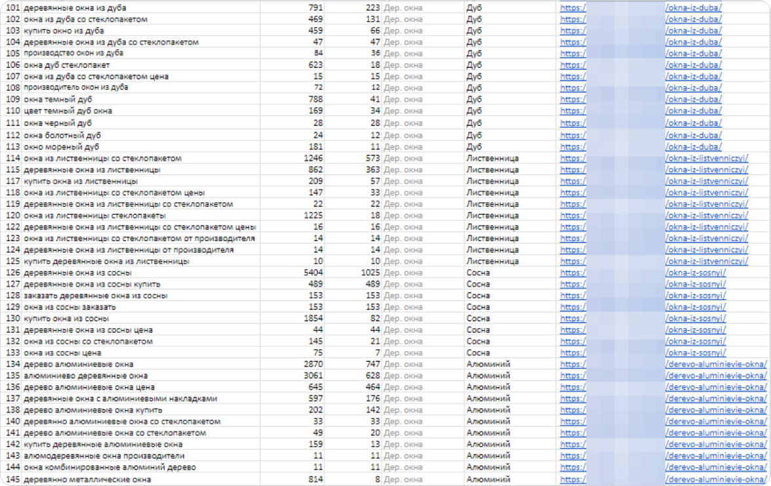Click value 363 in row 115
Screen dimensions: 771x486
372,170
